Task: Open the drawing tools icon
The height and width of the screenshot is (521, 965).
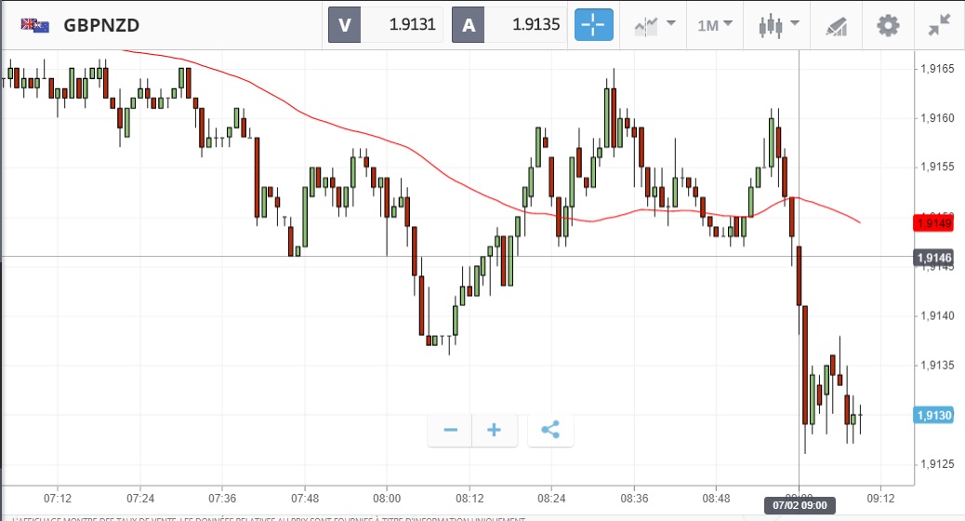Action: point(837,25)
